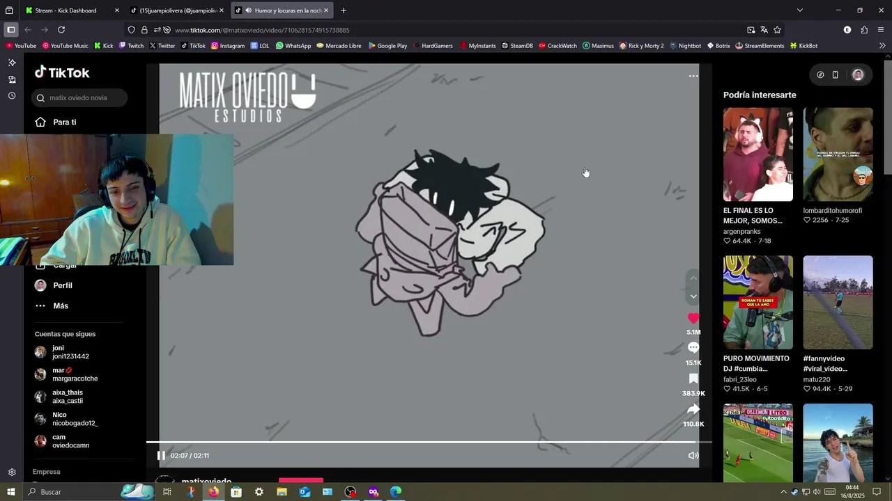Open followed account aixa_castii
Viewport: 892px width, 501px height.
68,397
